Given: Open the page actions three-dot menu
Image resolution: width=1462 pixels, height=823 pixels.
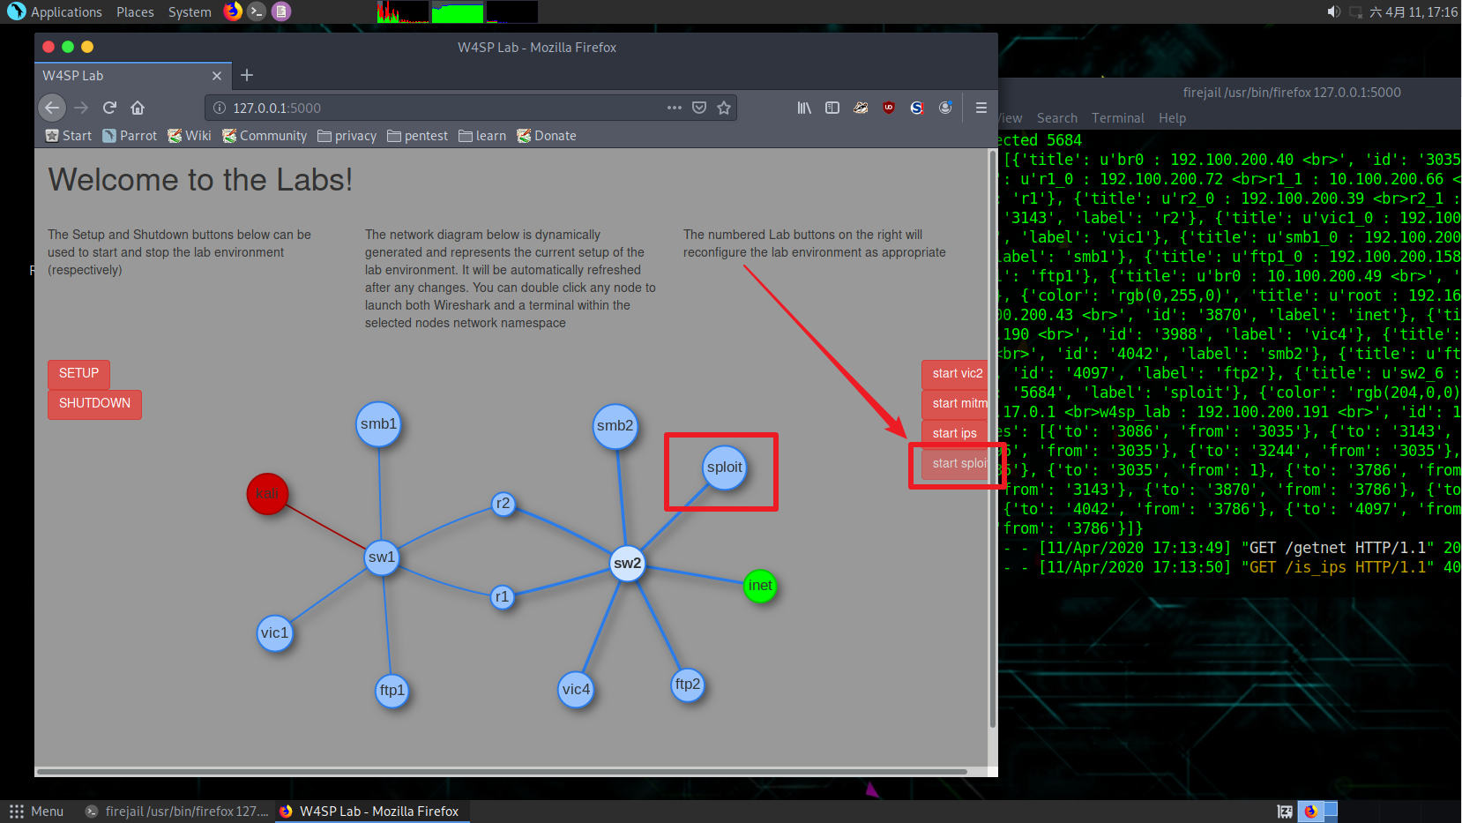Looking at the screenshot, I should pyautogui.click(x=675, y=108).
